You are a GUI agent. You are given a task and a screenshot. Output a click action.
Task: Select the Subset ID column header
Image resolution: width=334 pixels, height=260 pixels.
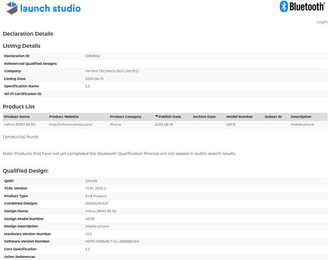coord(273,116)
